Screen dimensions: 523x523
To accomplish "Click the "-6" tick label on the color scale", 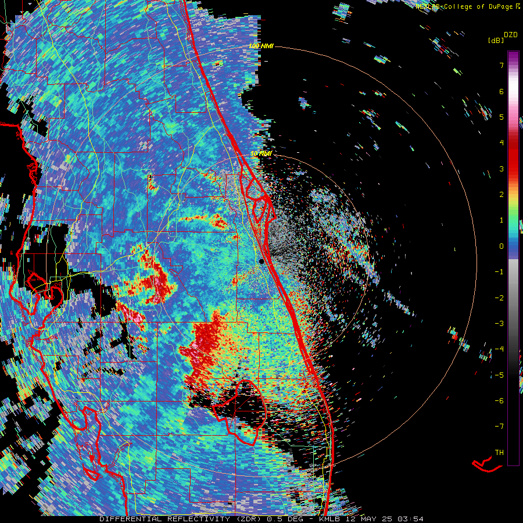I will [499, 401].
